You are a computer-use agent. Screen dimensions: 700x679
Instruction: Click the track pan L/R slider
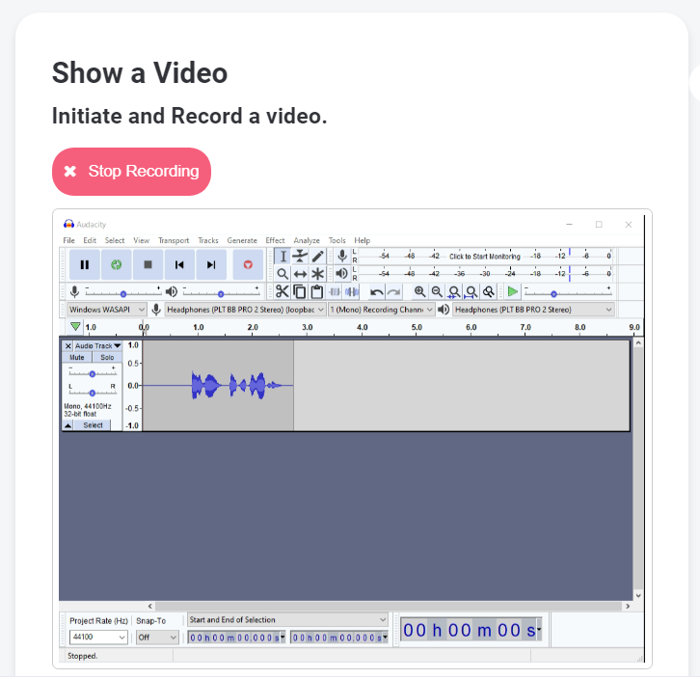(92, 393)
